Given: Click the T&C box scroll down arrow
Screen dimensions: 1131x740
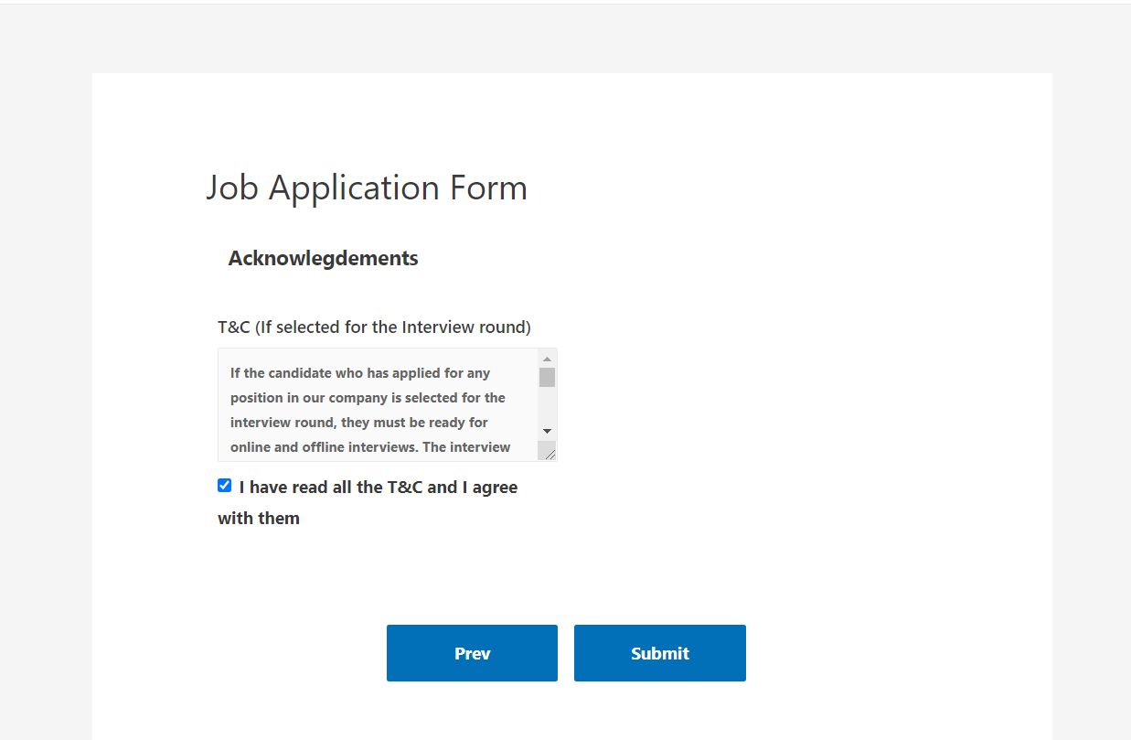Looking at the screenshot, I should click(547, 430).
